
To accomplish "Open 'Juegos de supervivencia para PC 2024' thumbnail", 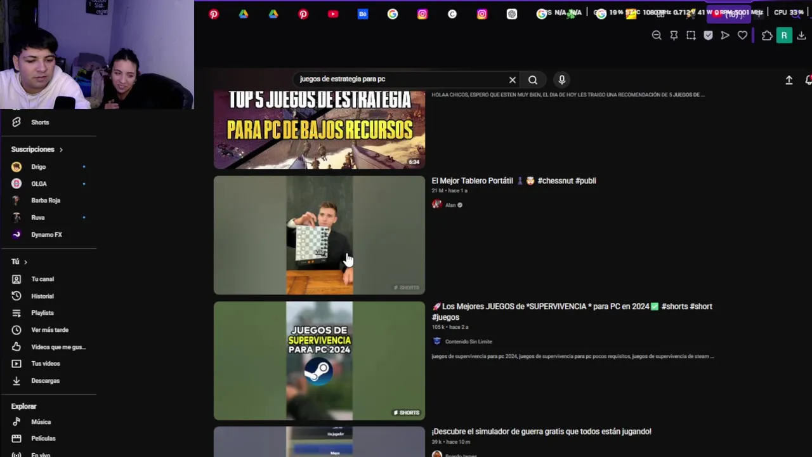I will point(319,361).
